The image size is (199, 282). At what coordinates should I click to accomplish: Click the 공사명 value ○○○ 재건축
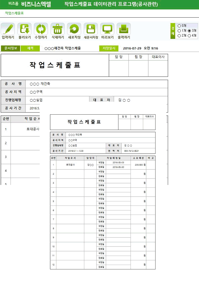[x=40, y=84]
